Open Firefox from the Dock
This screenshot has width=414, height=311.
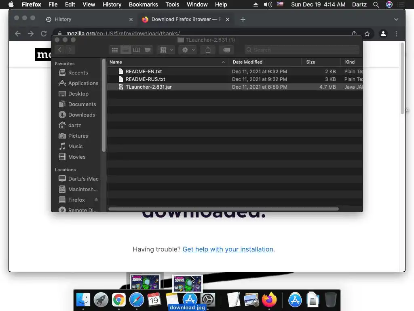(269, 300)
